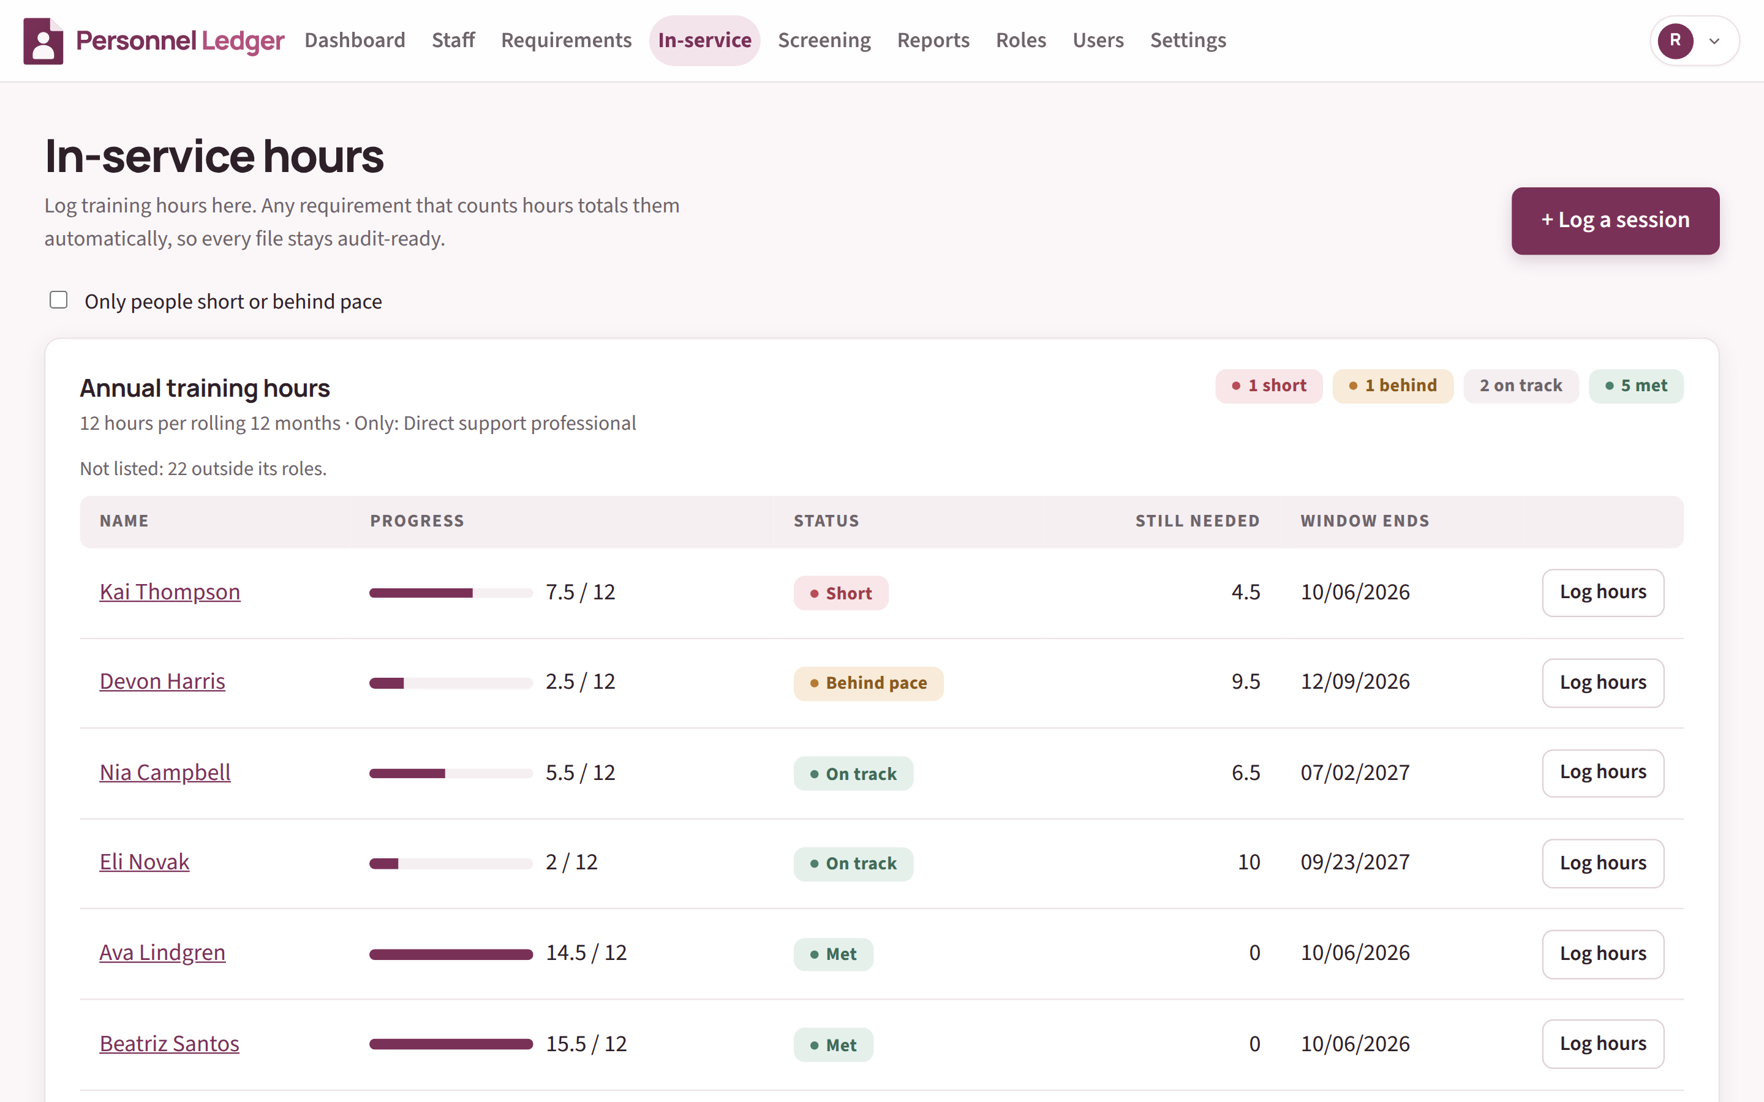
Task: Click the Window Ends column header
Action: tap(1365, 521)
